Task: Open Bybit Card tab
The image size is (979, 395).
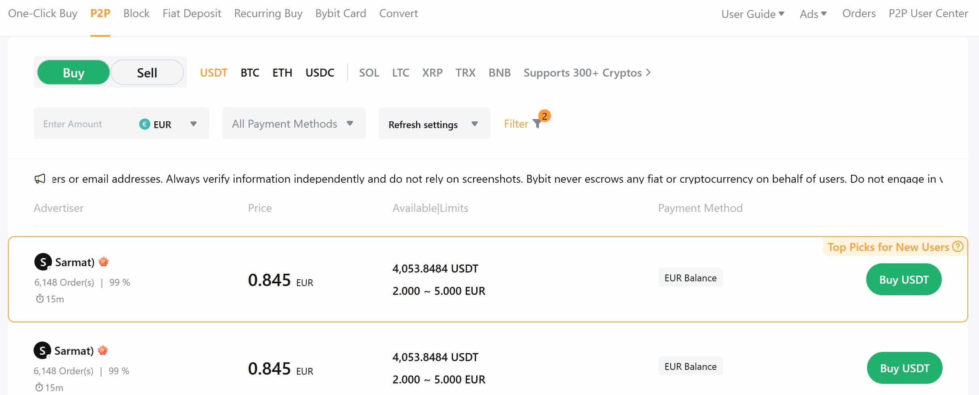Action: 341,14
